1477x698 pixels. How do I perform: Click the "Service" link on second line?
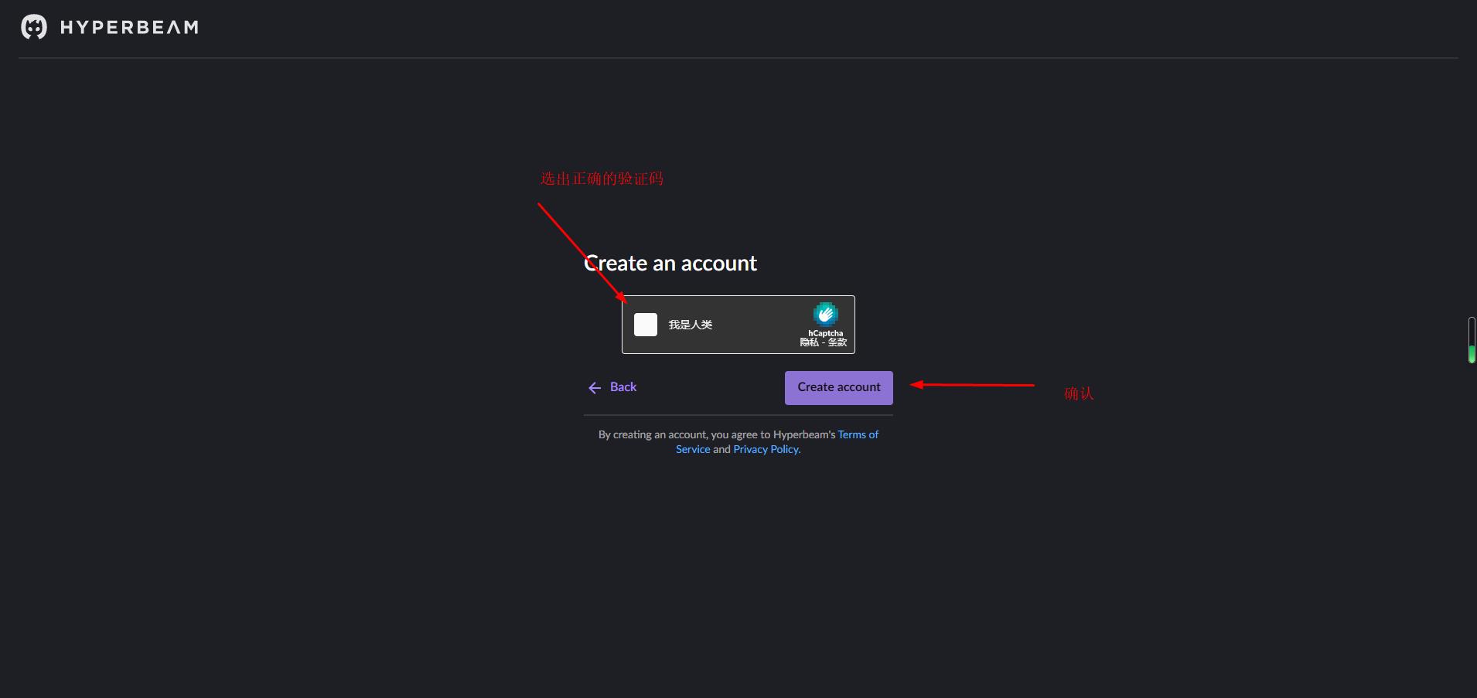coord(693,449)
